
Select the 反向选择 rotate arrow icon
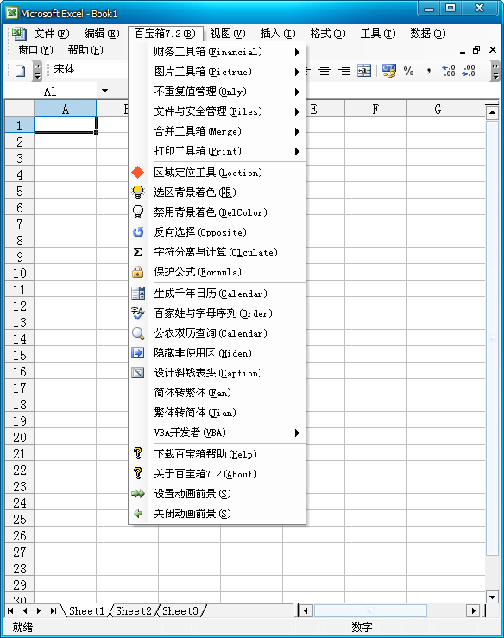tap(138, 232)
